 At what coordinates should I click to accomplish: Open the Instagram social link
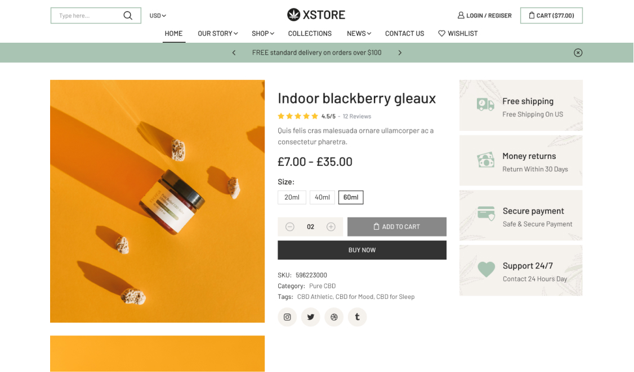pos(287,317)
